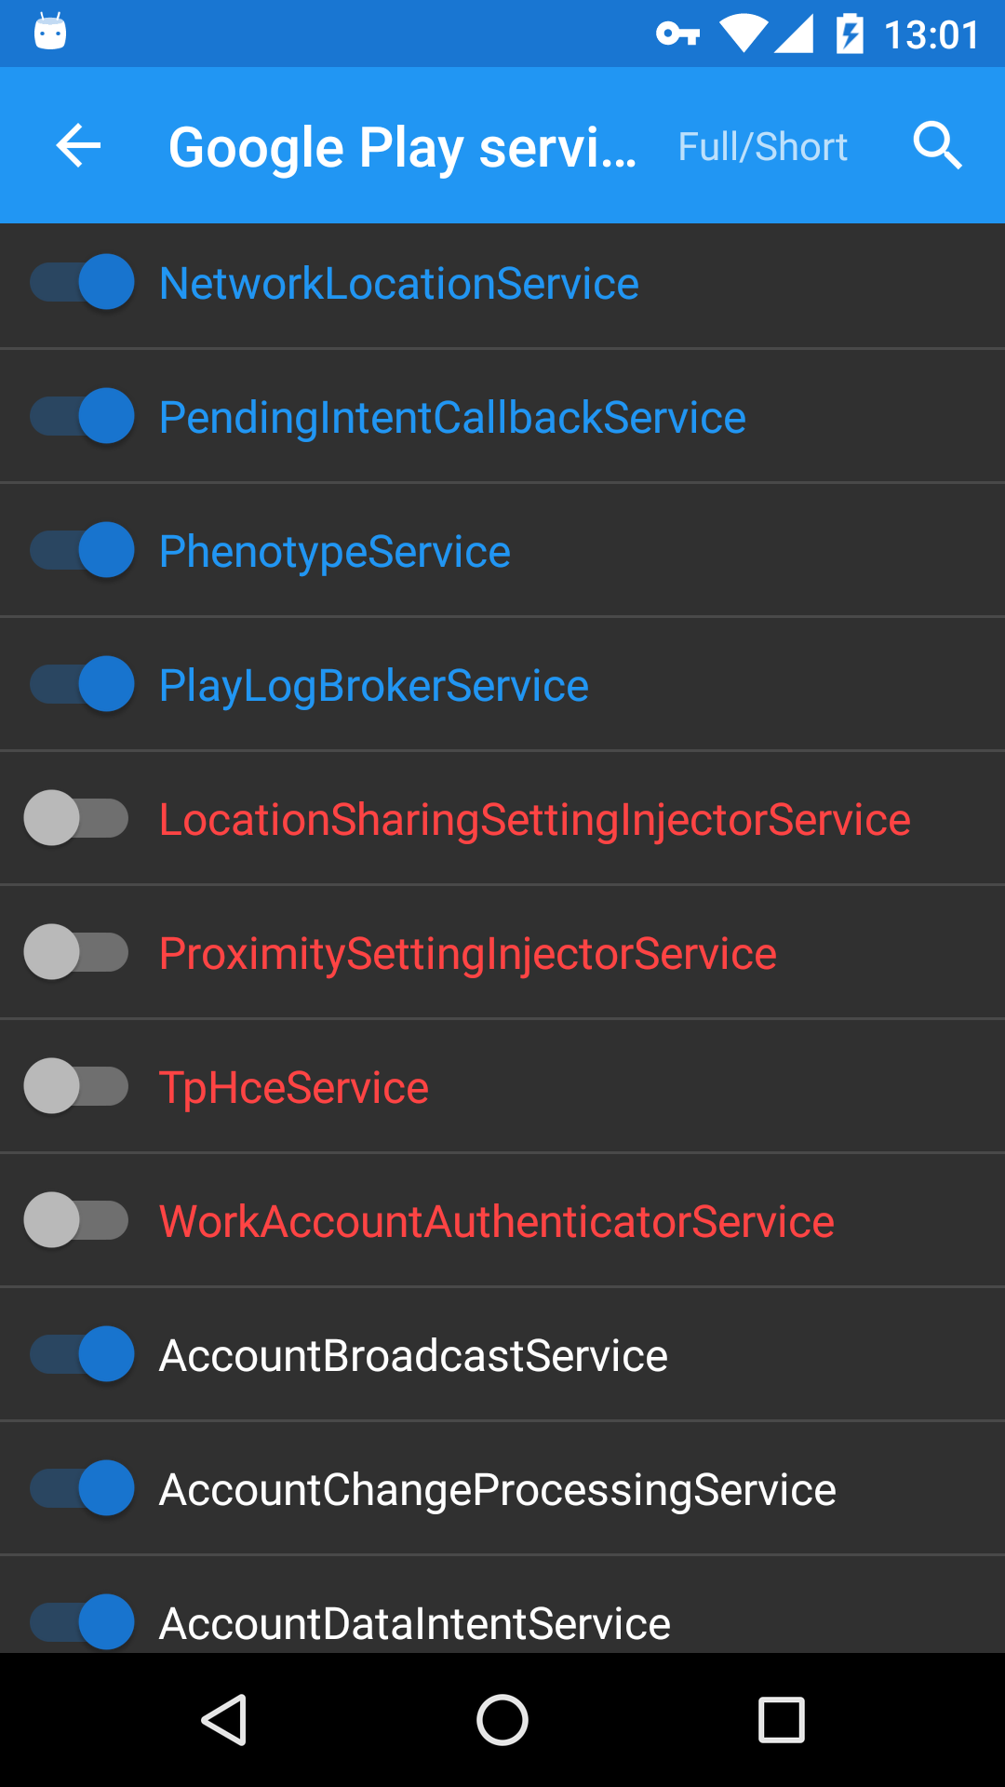1005x1787 pixels.
Task: Tap the Android home circle button
Action: pyautogui.click(x=502, y=1719)
